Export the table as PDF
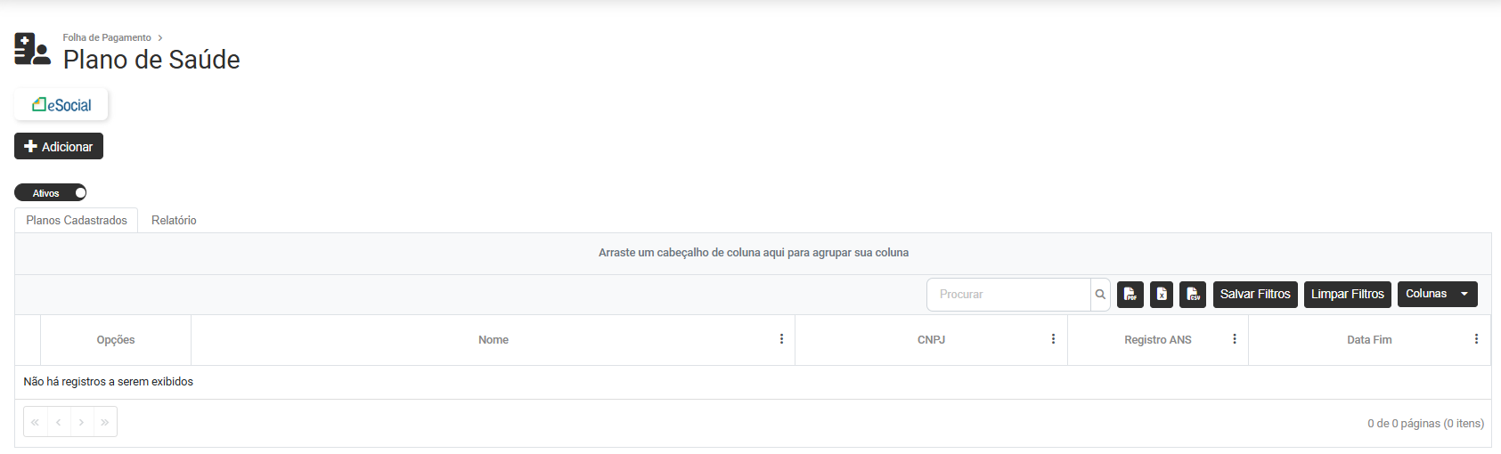This screenshot has width=1501, height=454. tap(1130, 295)
